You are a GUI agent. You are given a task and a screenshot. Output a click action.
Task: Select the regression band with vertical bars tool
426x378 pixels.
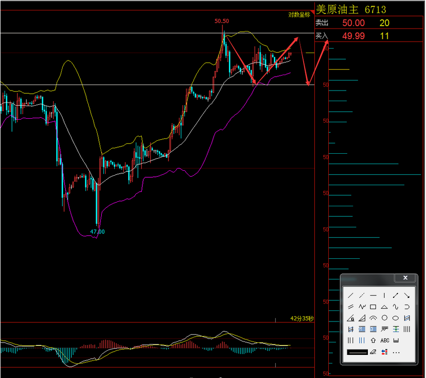tap(351, 329)
